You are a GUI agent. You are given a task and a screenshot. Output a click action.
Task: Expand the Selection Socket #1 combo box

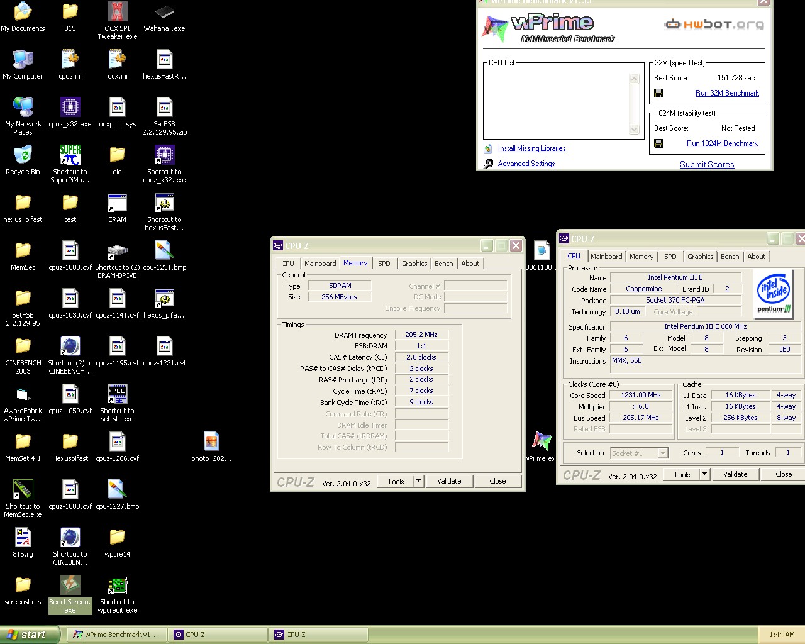tap(662, 453)
